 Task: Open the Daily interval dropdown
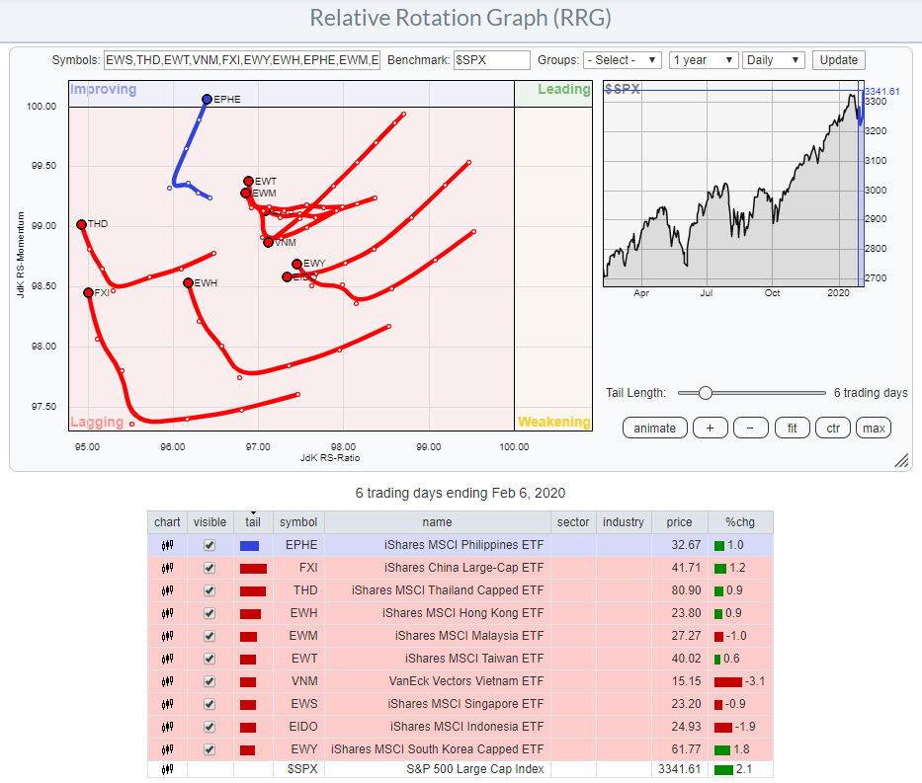[x=773, y=60]
